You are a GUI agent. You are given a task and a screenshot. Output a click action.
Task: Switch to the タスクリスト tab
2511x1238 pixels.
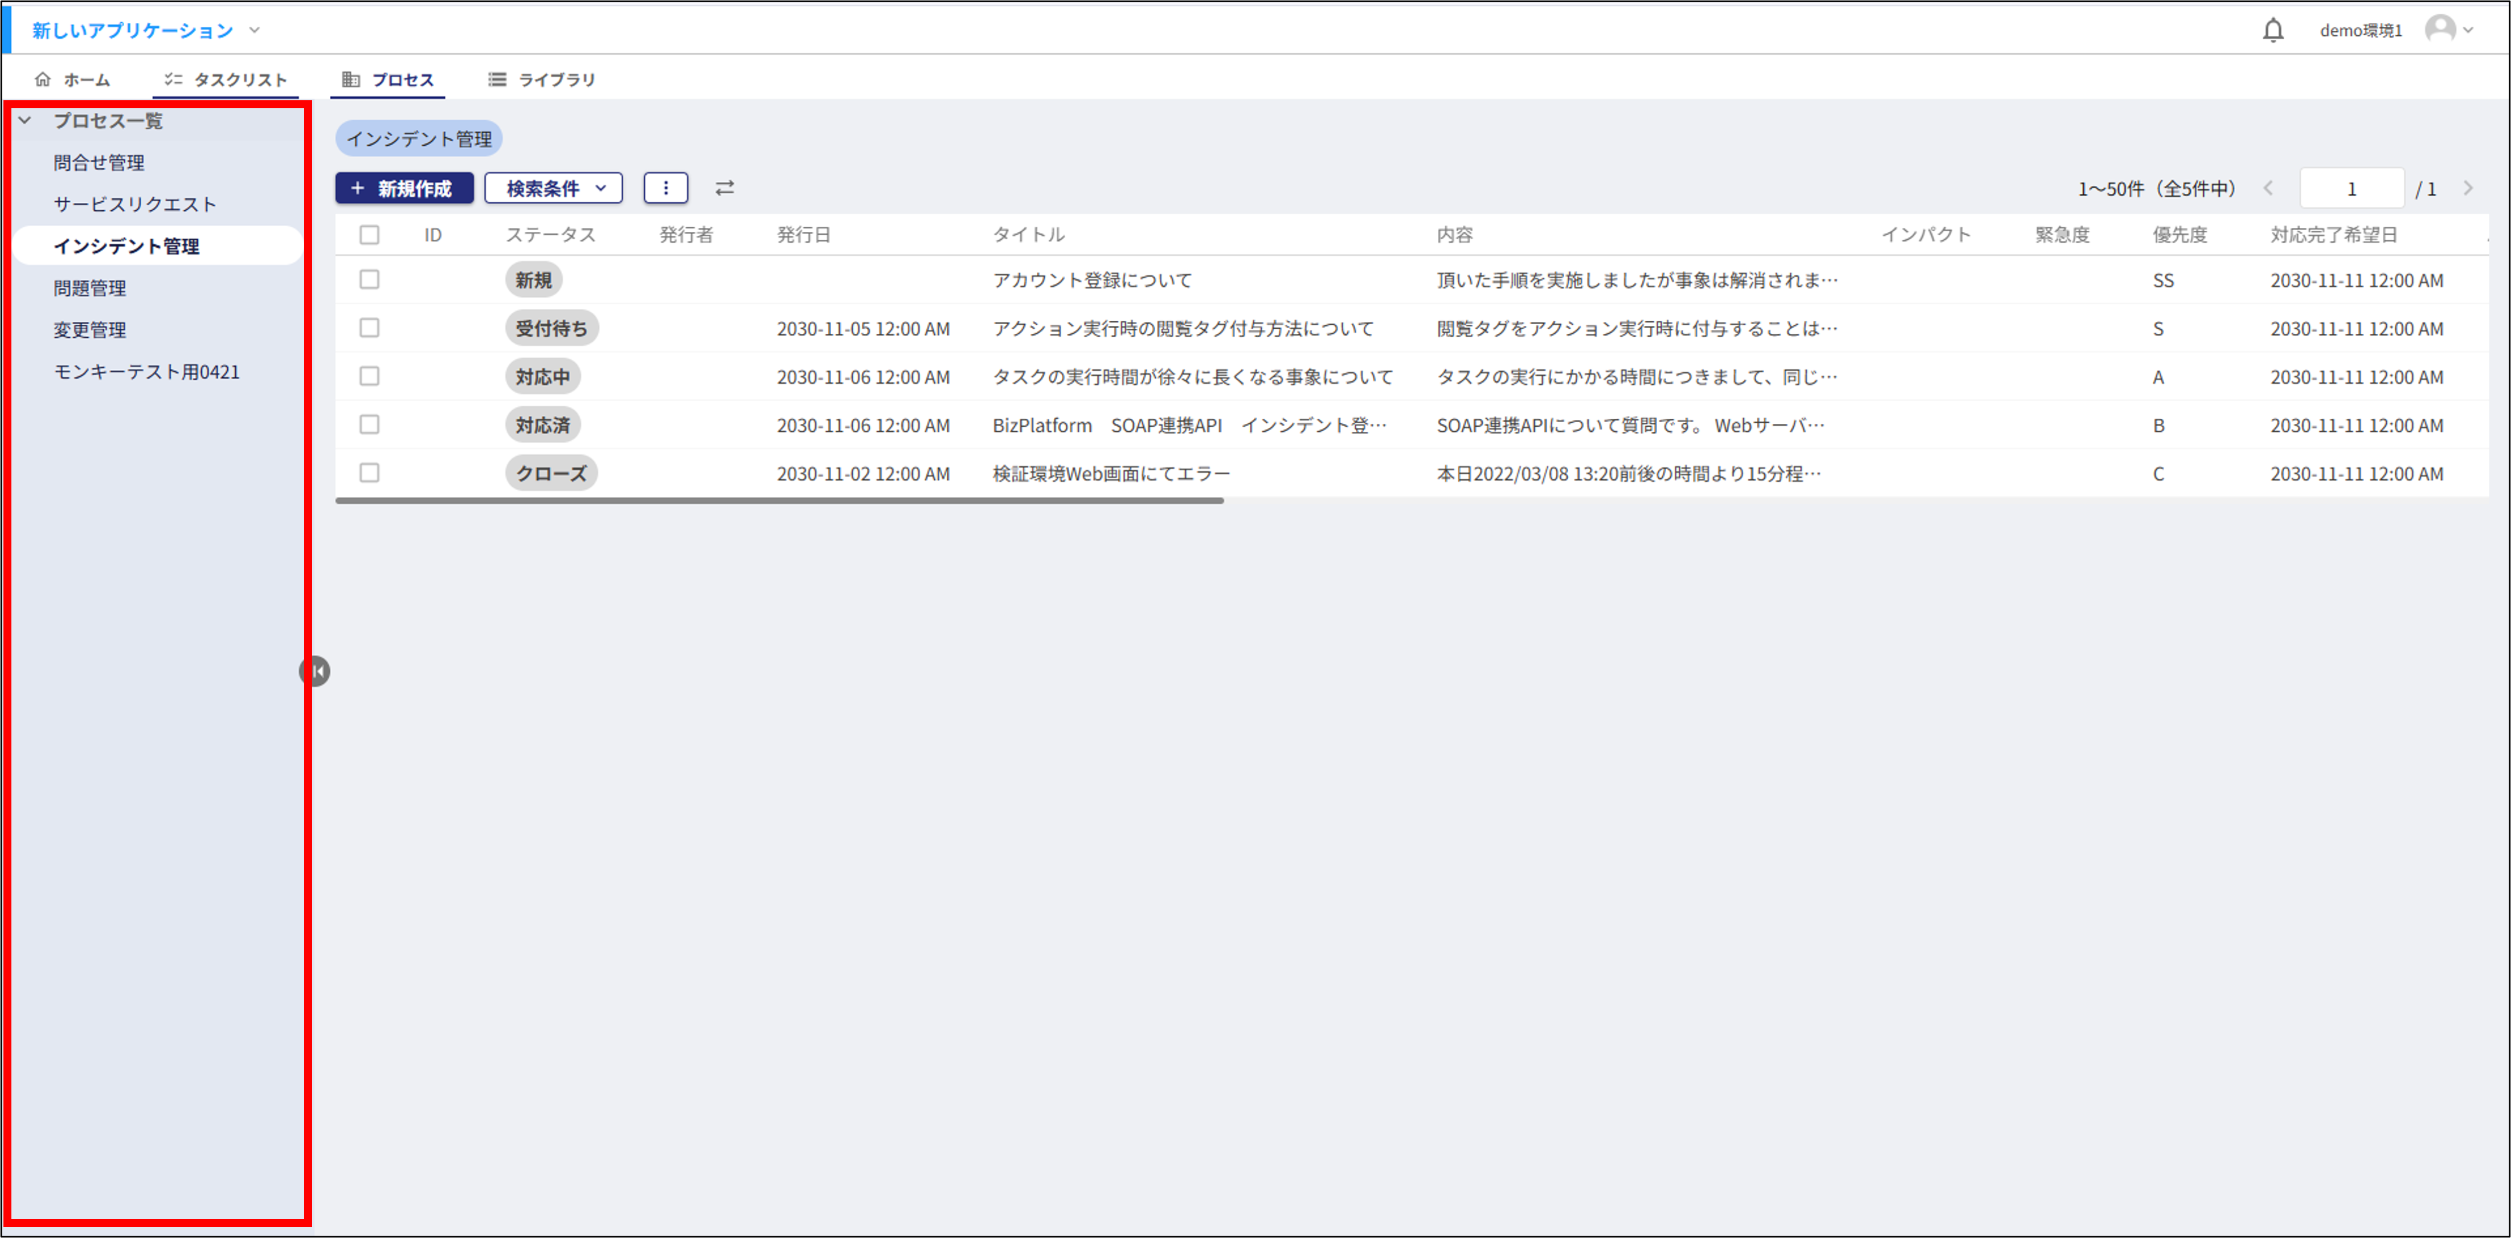(x=226, y=79)
